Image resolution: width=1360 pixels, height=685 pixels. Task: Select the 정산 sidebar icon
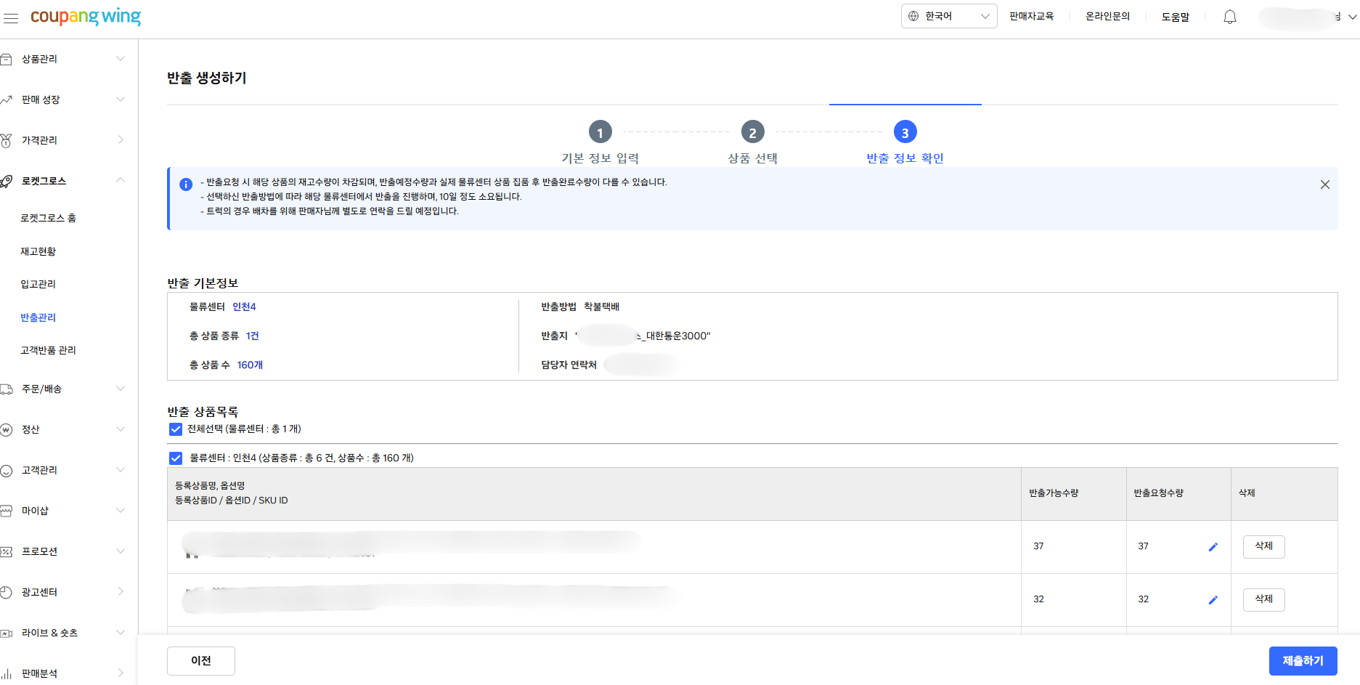tap(7, 429)
